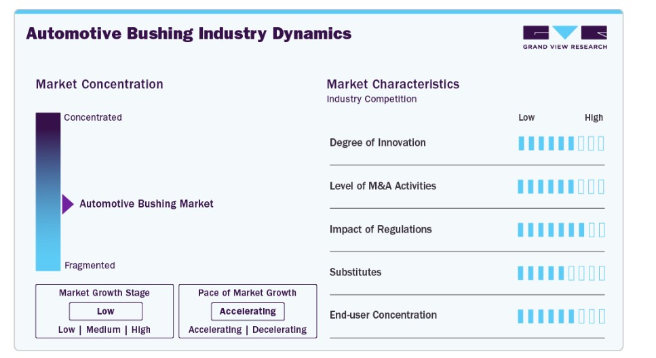Screen dimensions: 656x358
Task: Click the Concentrated label at bar top
Action: point(93,117)
